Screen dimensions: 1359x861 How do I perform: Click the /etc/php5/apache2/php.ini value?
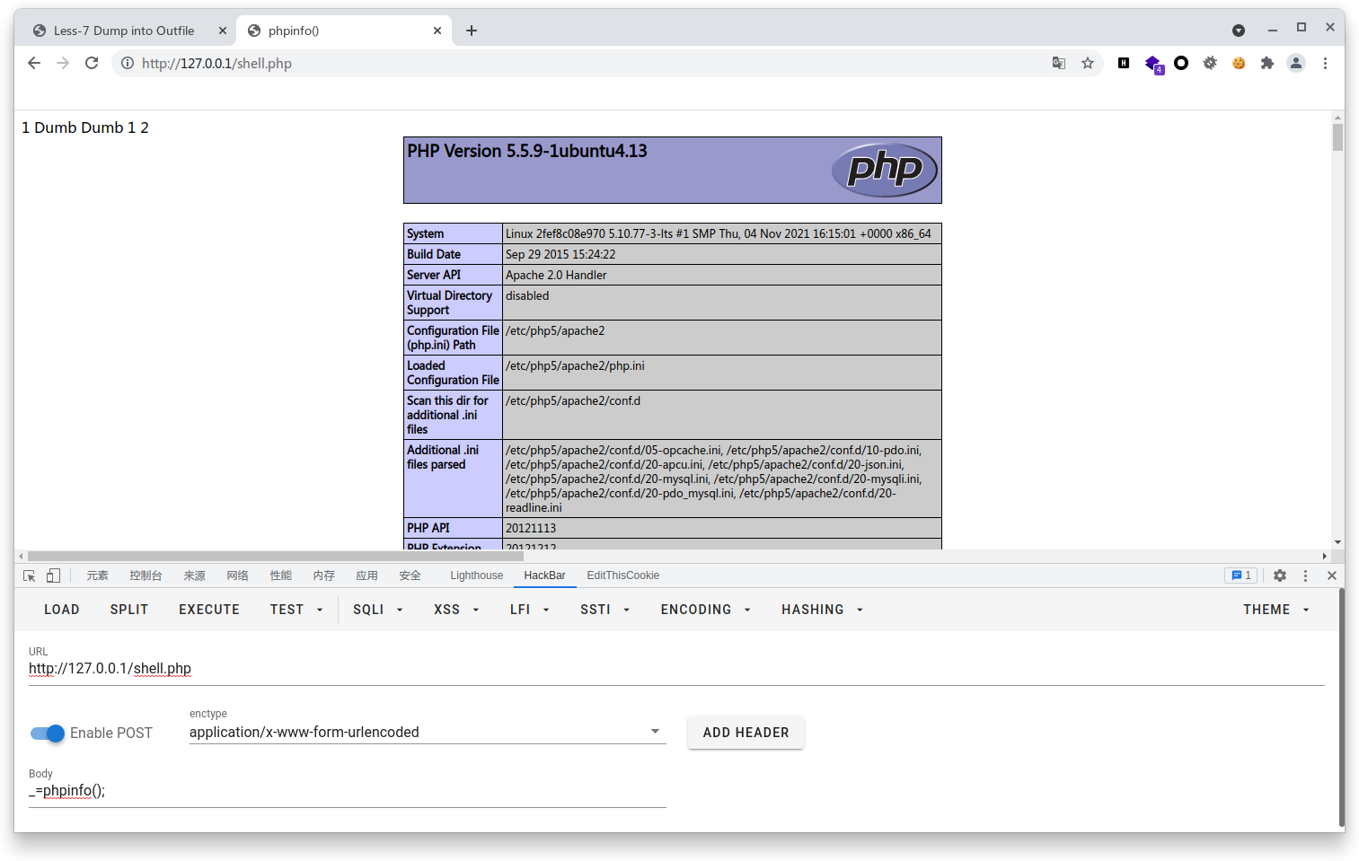click(575, 365)
